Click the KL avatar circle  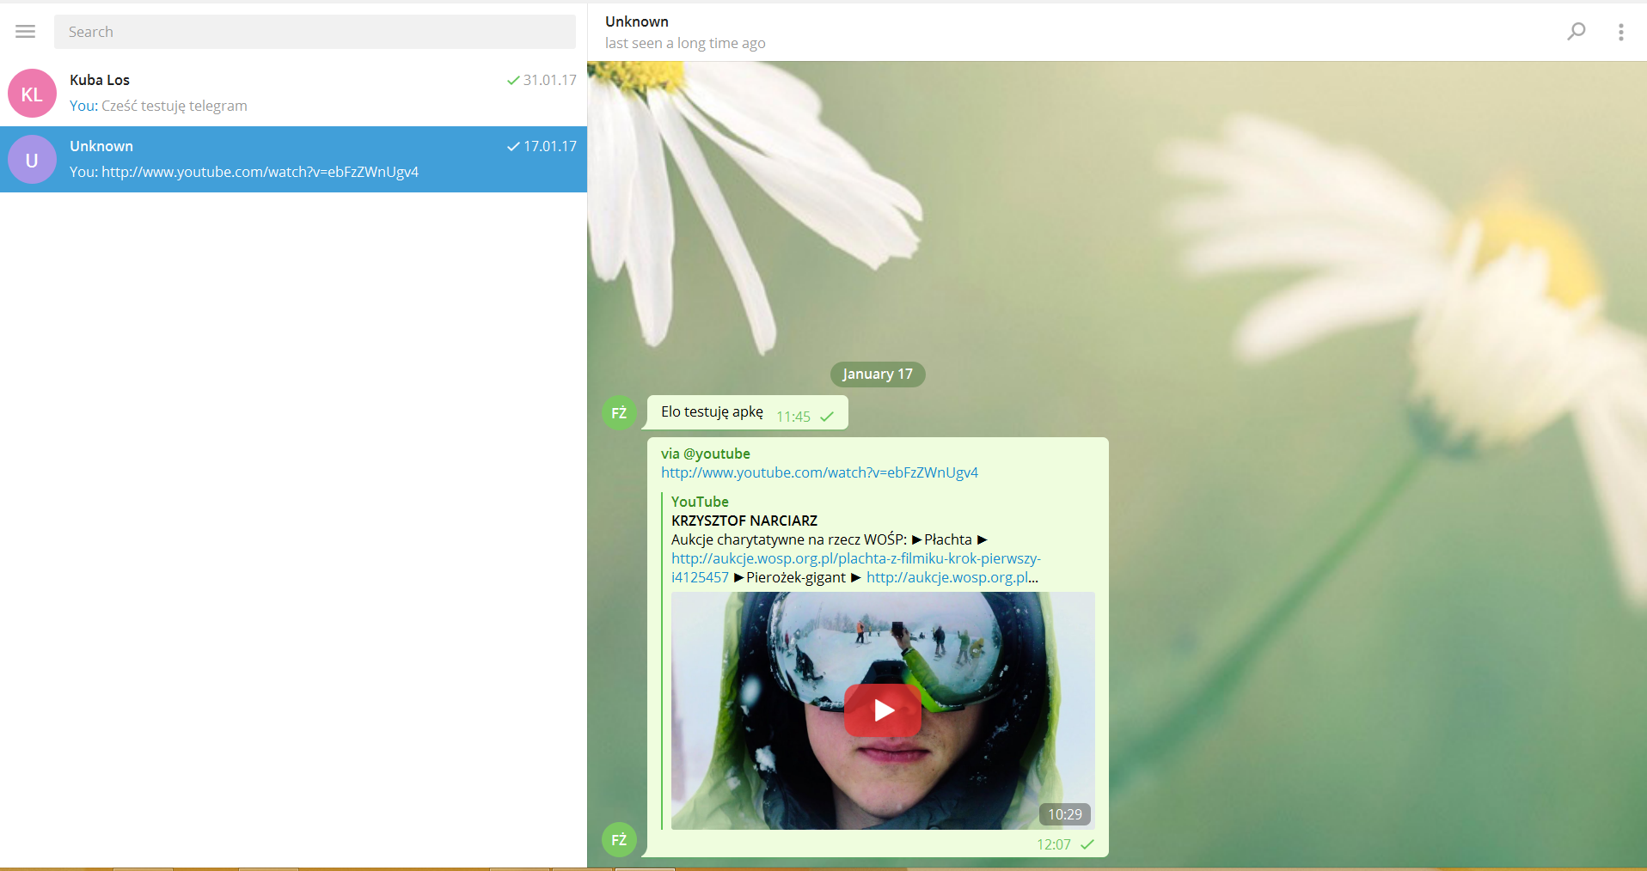pos(32,94)
